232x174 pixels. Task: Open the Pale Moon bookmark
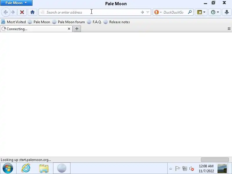pos(39,22)
